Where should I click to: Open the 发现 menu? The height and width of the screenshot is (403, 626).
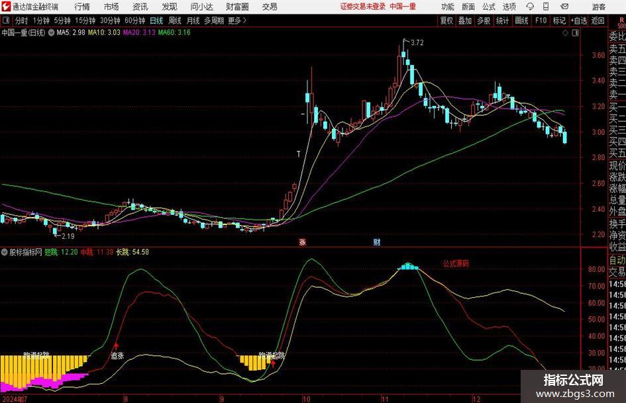(170, 7)
